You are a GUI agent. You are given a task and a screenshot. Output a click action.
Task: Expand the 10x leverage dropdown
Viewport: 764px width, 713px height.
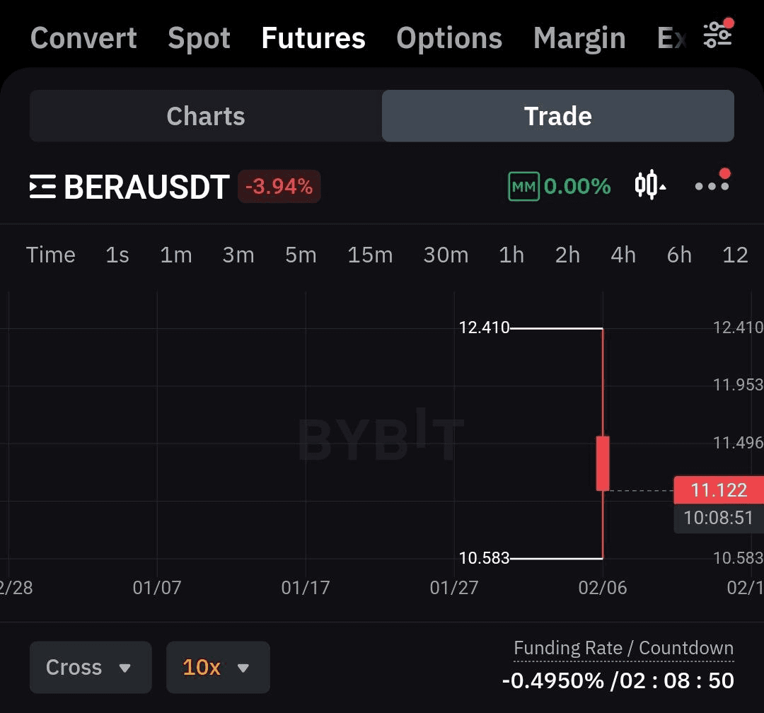pos(218,667)
